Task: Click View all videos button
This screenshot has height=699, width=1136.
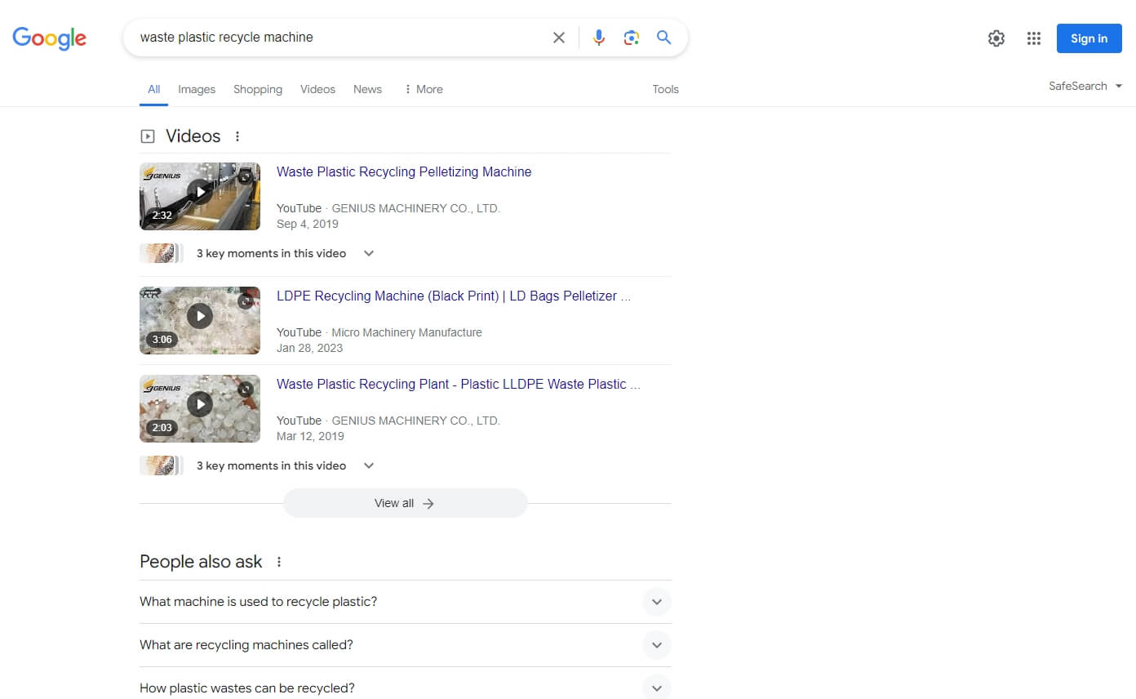Action: click(x=406, y=503)
